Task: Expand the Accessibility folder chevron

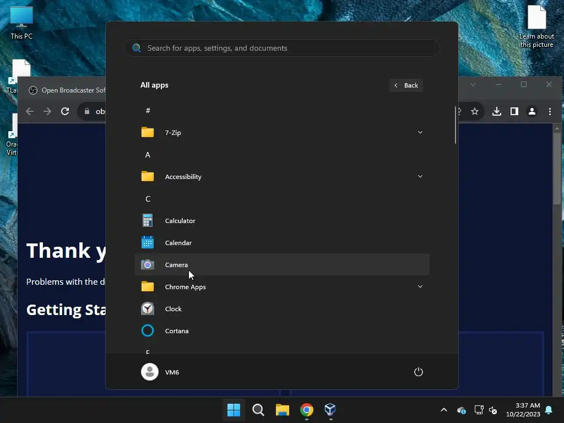Action: pyautogui.click(x=420, y=176)
